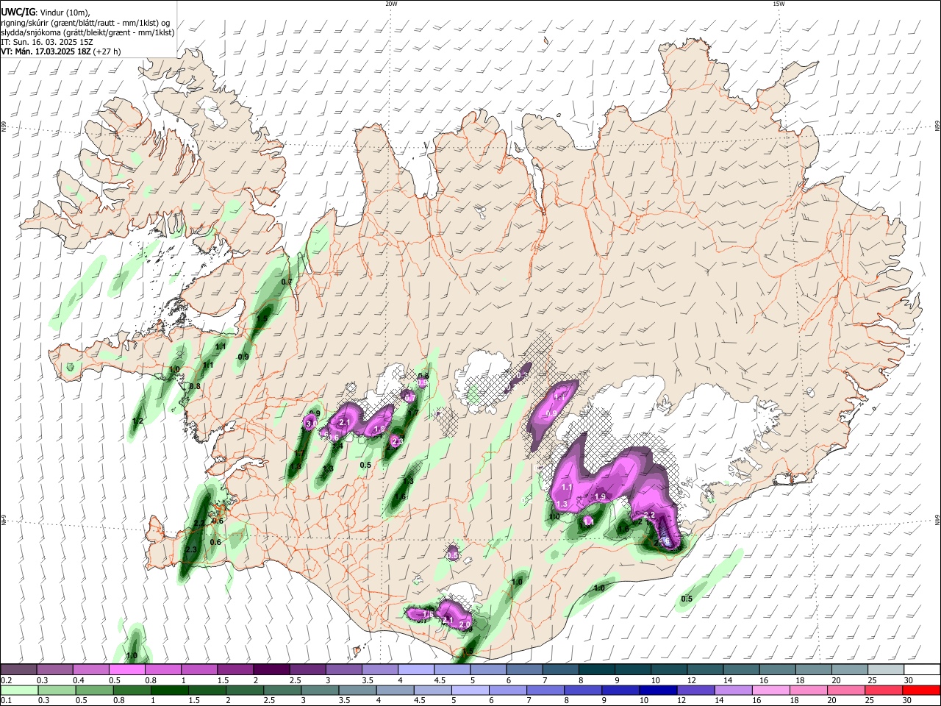Screen dimensions: 941x706
Task: Select the deep blue lower-scale swatch between 10 and 12
Action: [658, 691]
